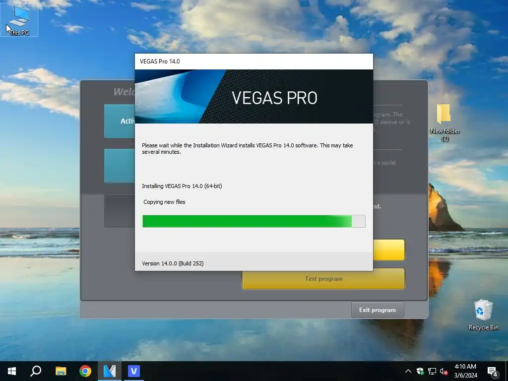This screenshot has height=381, width=508.
Task: Click the installation progress bar
Action: [254, 221]
